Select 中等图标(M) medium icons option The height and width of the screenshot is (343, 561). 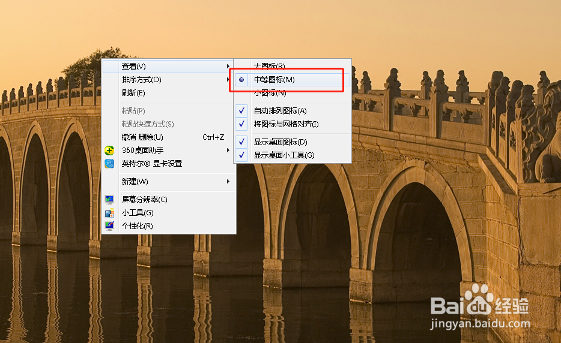[293, 80]
